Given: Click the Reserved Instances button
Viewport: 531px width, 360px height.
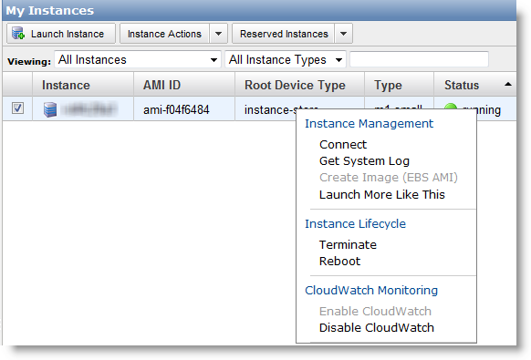Looking at the screenshot, I should pos(284,34).
